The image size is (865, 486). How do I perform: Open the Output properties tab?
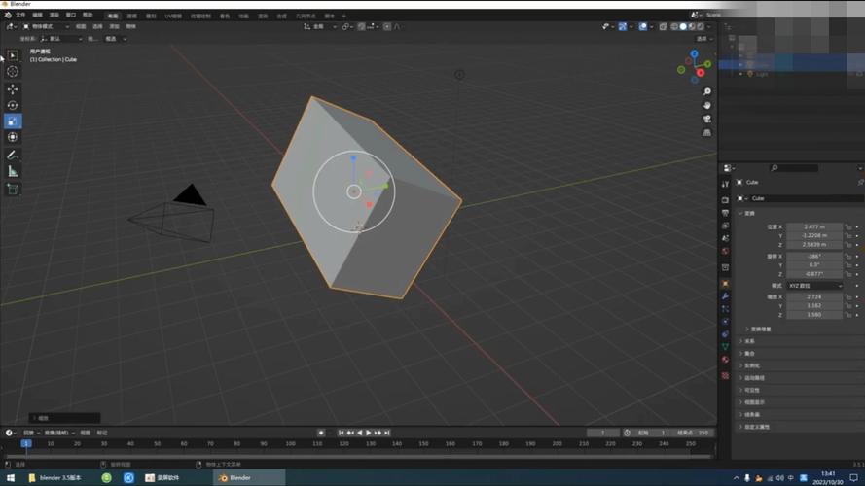(x=725, y=213)
